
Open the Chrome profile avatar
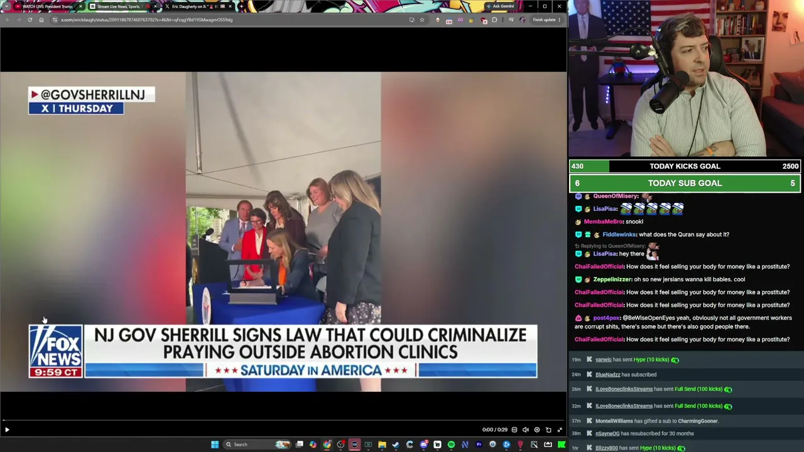coord(523,19)
